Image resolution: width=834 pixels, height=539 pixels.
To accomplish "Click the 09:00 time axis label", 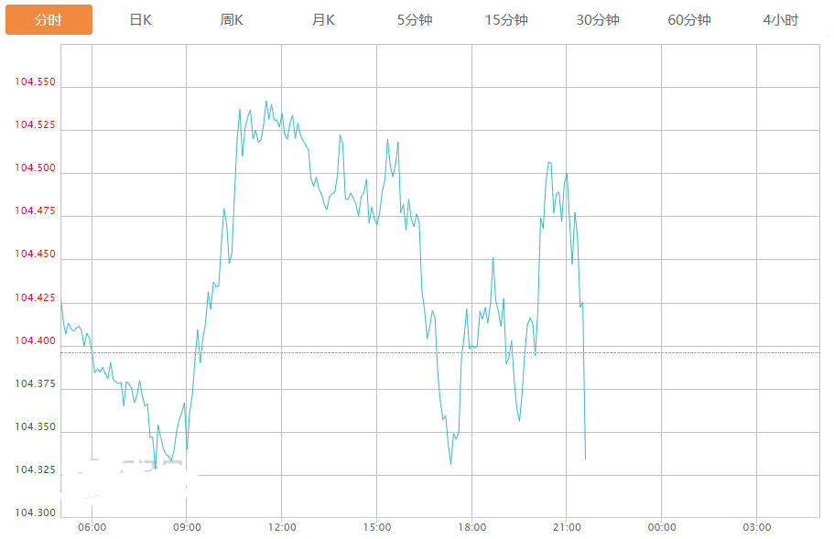I will pos(187,527).
